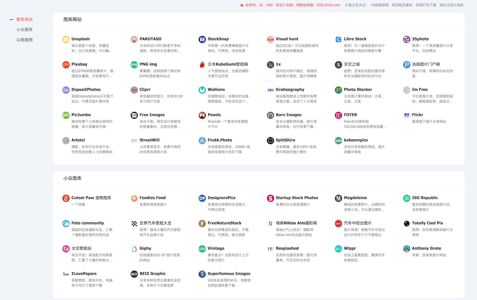477x300 pixels.
Task: Open the BEIZ Graphic link
Action: click(153, 274)
